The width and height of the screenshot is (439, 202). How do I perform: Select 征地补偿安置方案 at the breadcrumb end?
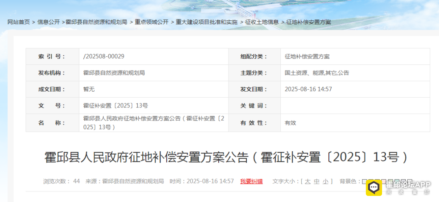pyautogui.click(x=309, y=22)
